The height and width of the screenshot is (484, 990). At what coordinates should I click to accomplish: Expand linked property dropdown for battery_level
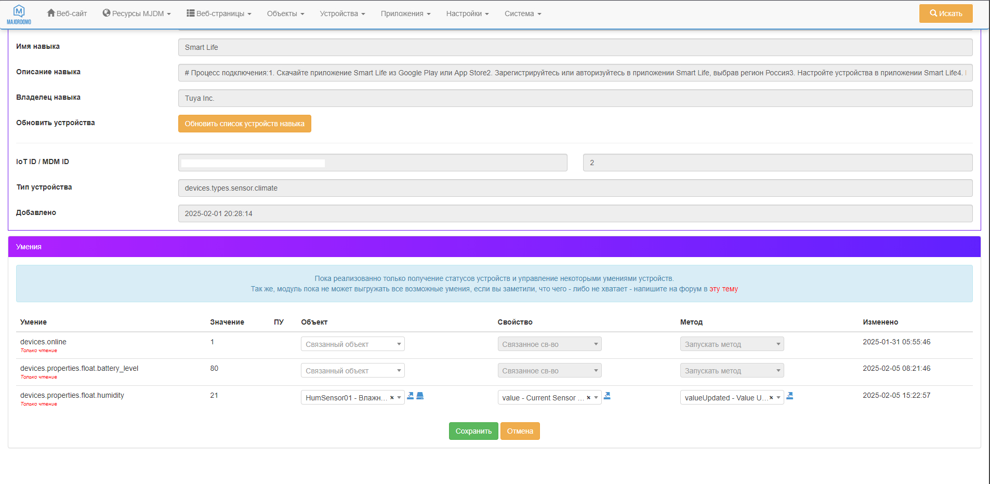pyautogui.click(x=549, y=371)
